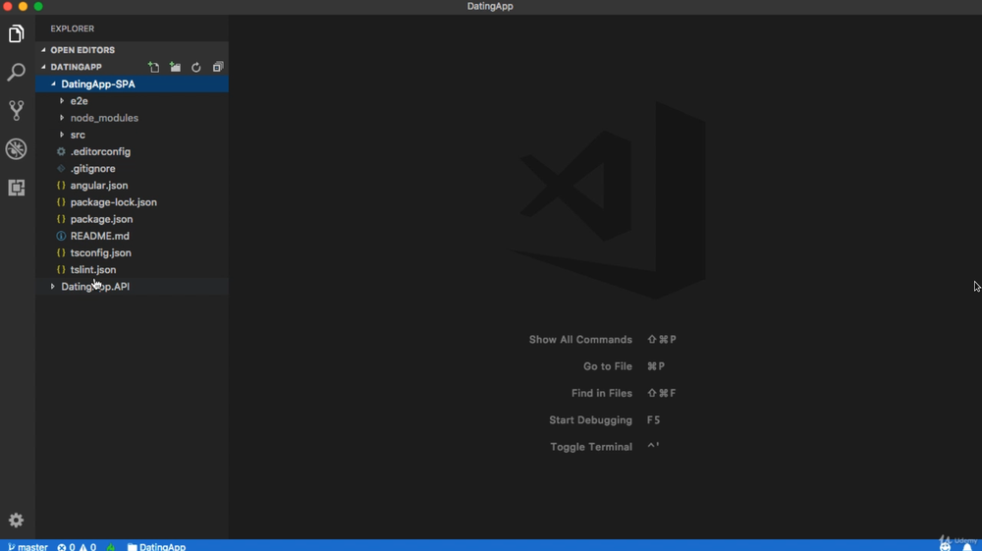The width and height of the screenshot is (982, 551).
Task: Expand the node_modules folder
Action: pos(132,118)
